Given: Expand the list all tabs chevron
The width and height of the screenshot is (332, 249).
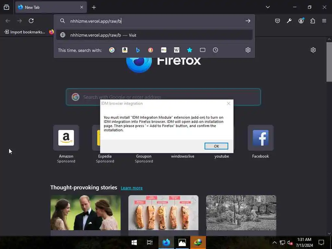Looking at the screenshot, I should [268, 7].
